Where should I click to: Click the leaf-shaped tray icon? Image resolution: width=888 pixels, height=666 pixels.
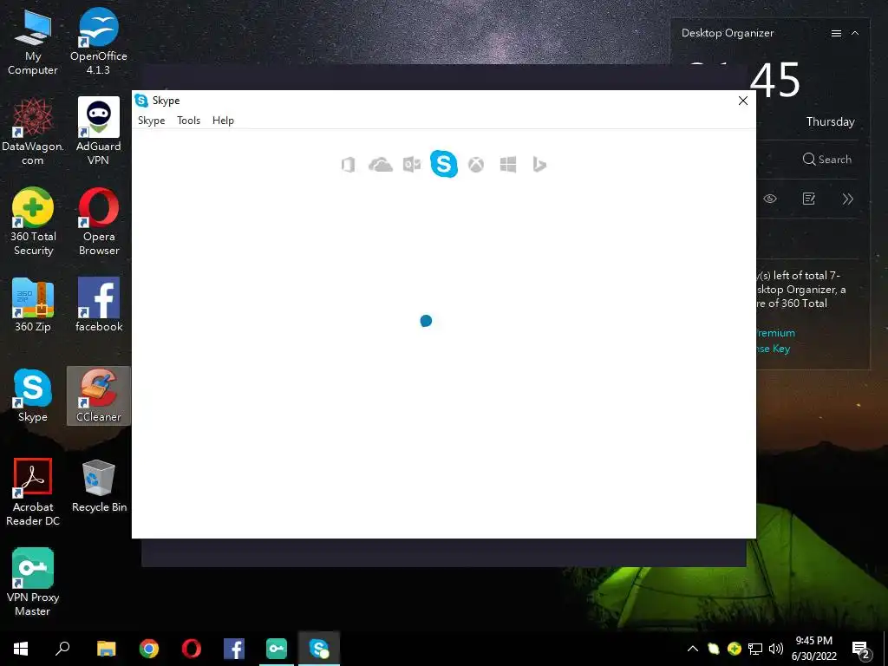pos(714,649)
